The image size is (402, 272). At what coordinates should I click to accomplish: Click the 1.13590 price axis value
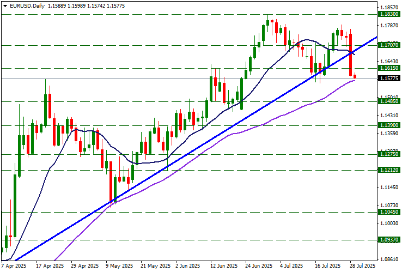pos(389,133)
